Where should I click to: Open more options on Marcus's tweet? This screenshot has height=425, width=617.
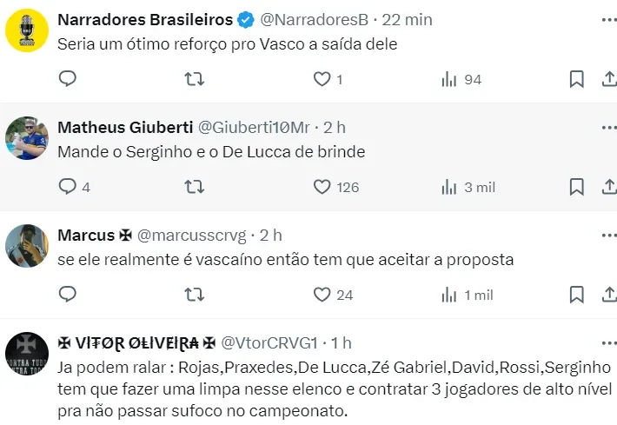606,235
